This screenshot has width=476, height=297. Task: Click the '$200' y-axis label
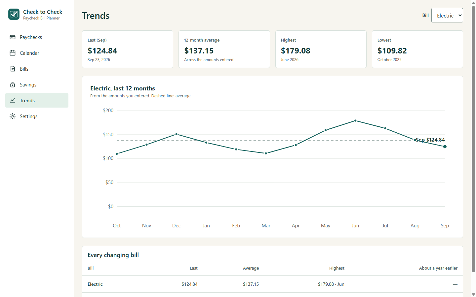[108, 111]
